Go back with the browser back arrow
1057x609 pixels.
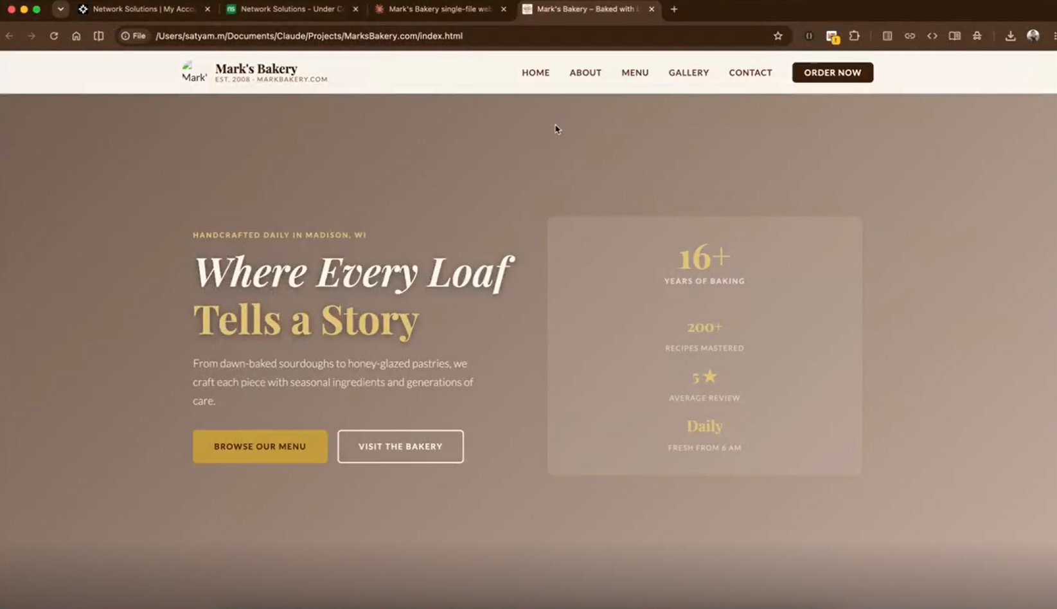tap(10, 36)
